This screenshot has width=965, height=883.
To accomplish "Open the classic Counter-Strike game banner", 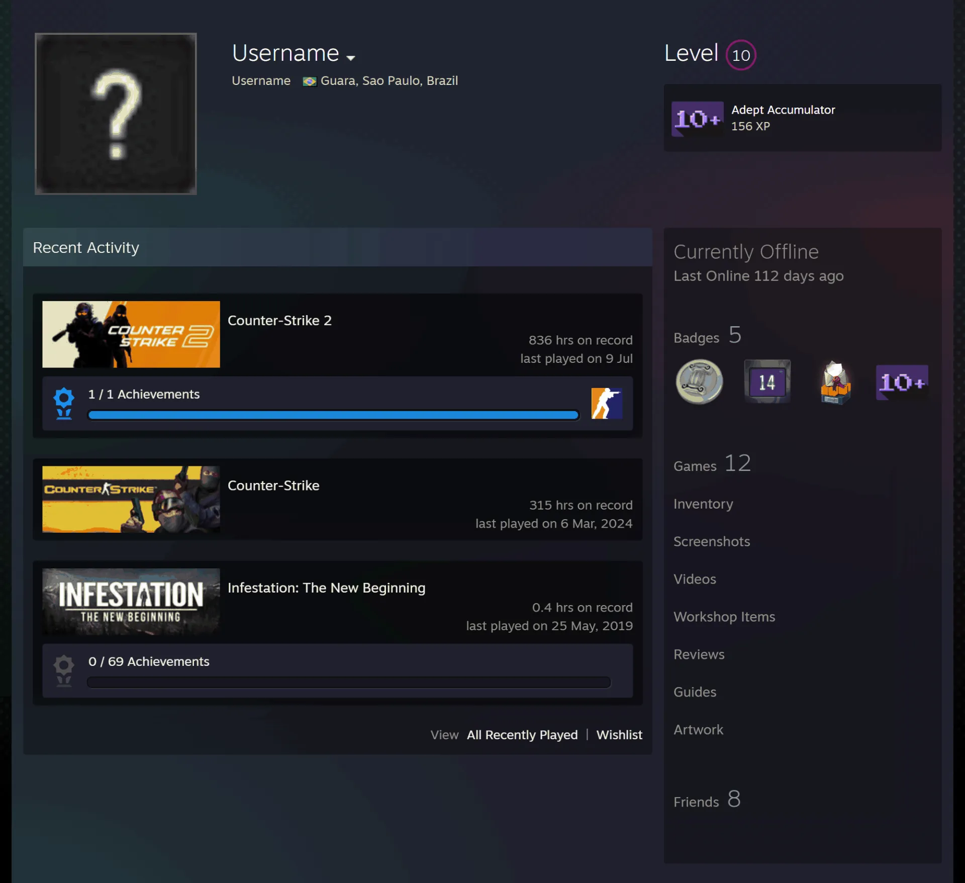I will pos(131,499).
